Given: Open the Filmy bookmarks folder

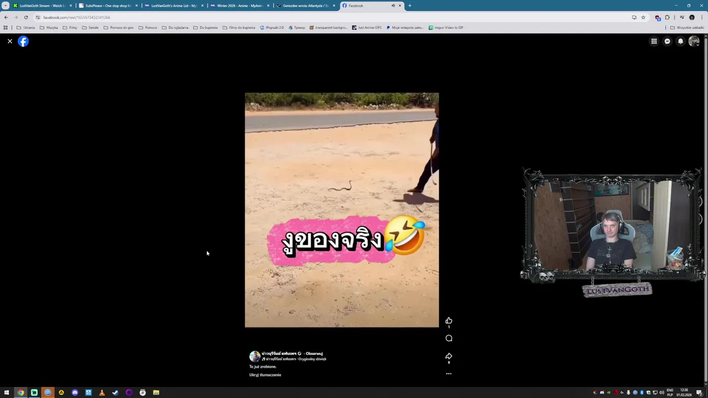Looking at the screenshot, I should 70,28.
